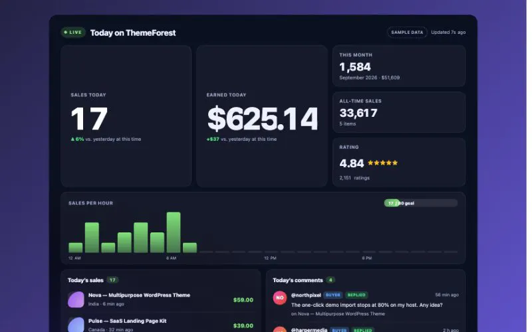Viewport: 532px width, 332px height.
Task: Click the five-star rating icons
Action: point(383,163)
